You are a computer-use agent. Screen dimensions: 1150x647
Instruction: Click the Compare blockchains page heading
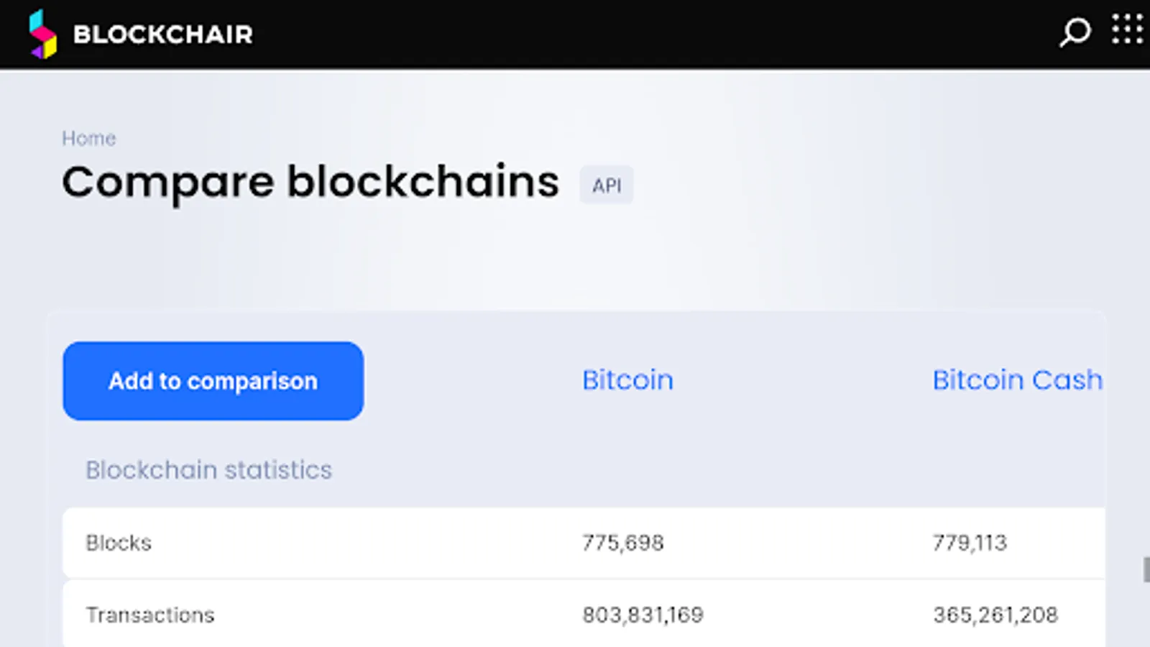(310, 182)
